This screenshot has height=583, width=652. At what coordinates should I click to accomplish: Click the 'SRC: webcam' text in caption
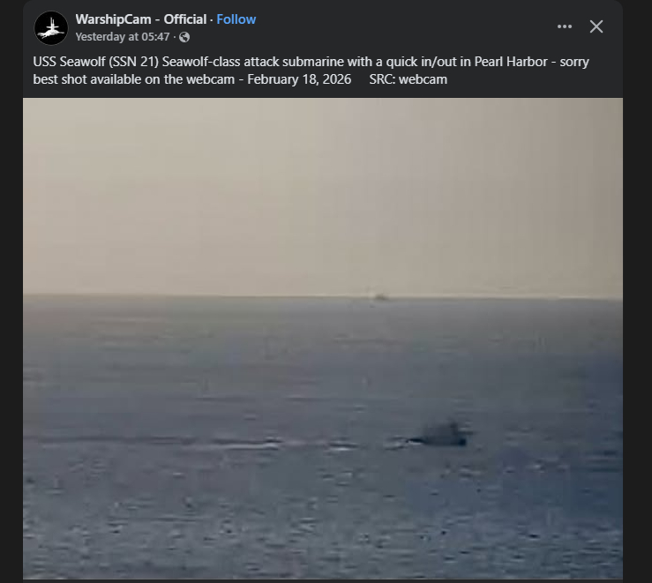tap(408, 79)
